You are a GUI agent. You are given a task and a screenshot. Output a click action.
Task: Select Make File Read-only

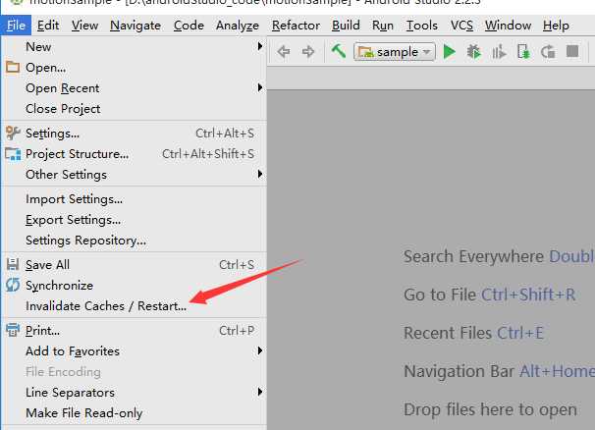pos(134,412)
